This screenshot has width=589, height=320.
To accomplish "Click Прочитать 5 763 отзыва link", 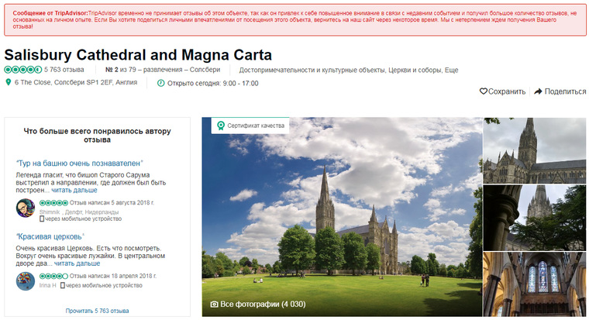I will click(x=98, y=311).
